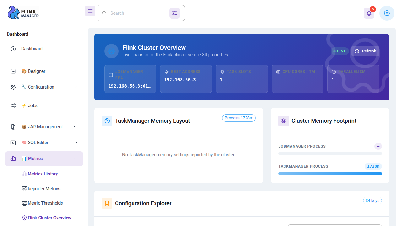This screenshot has width=402, height=226.
Task: Click the Configuration Explorer sliders icon
Action: [x=107, y=203]
